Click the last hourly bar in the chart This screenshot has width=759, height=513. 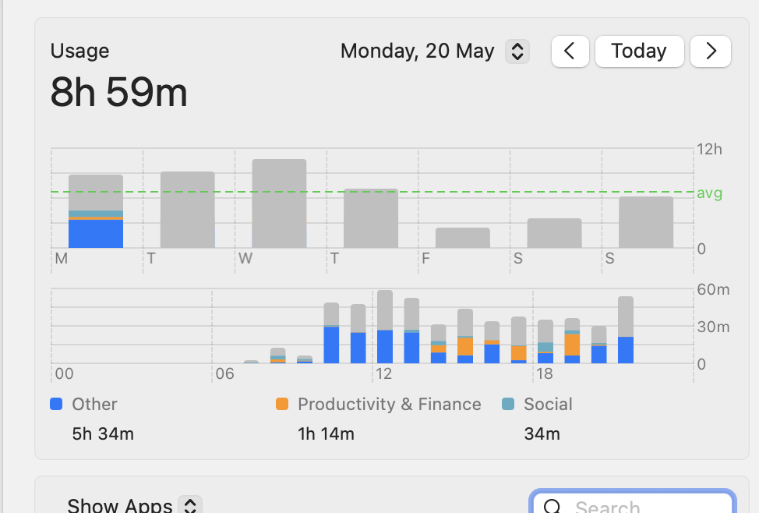click(626, 331)
